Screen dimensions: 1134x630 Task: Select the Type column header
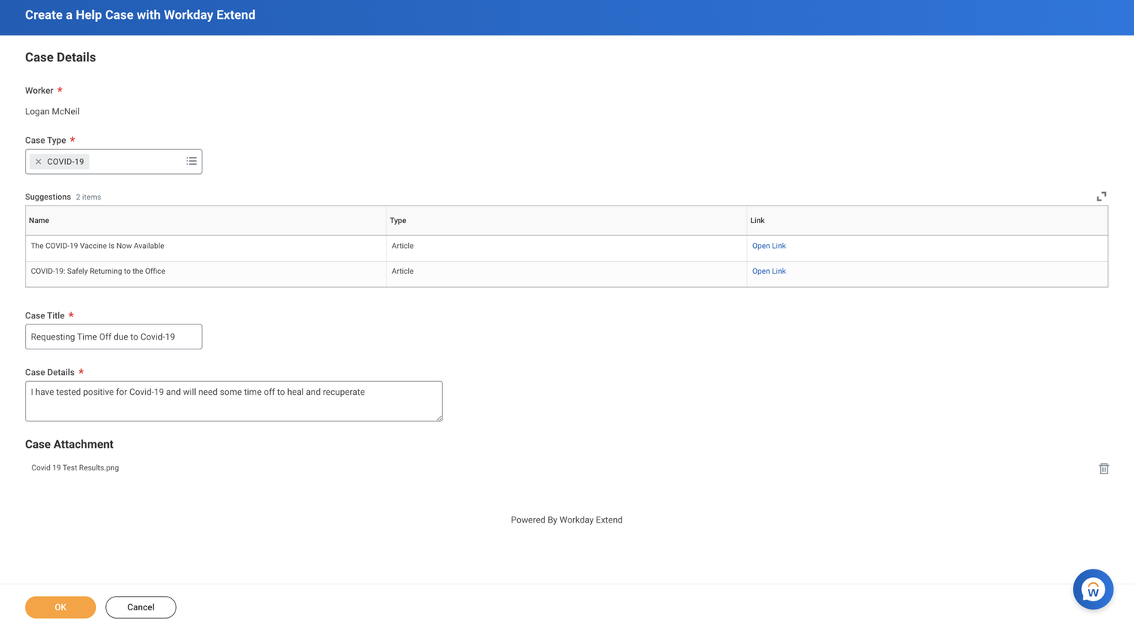coord(398,220)
